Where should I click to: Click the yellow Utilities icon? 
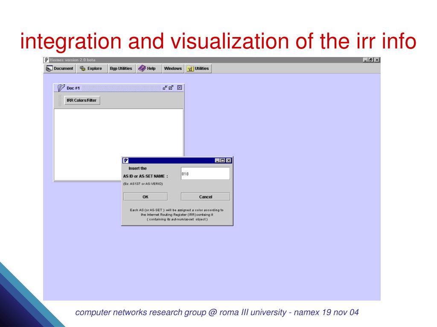(190, 69)
